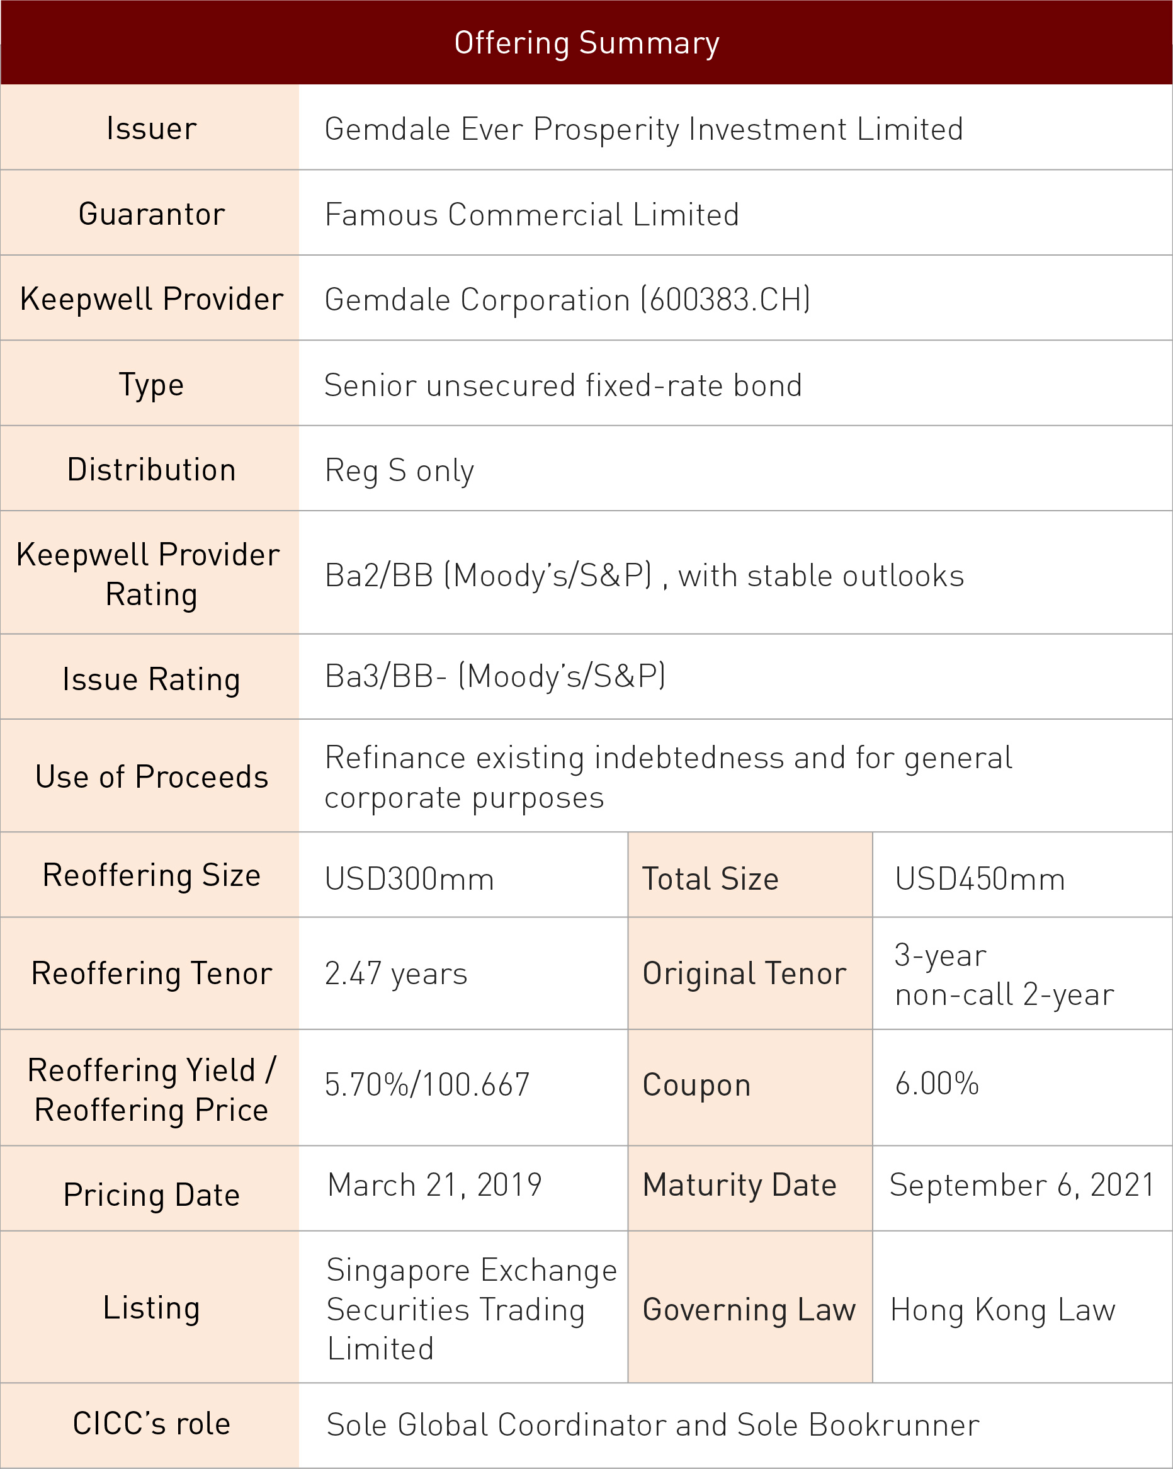Select the 6.00% coupon value
Screen dimensions: 1173x1469
938,1084
